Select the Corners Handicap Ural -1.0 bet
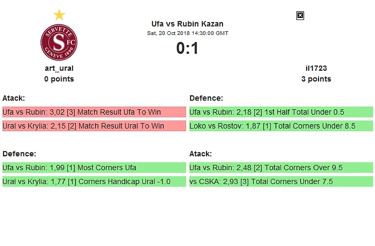The height and width of the screenshot is (246, 375). (x=94, y=181)
